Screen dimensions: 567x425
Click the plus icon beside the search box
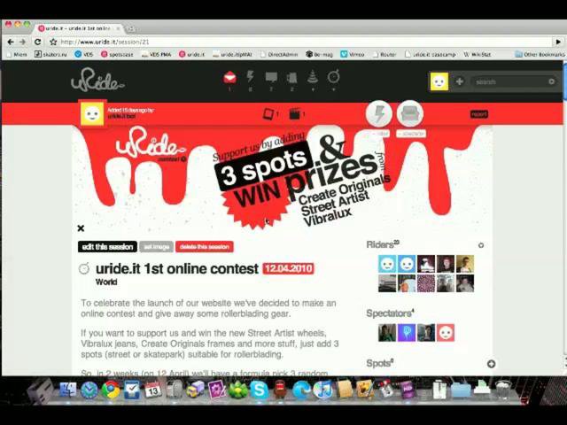tap(459, 81)
